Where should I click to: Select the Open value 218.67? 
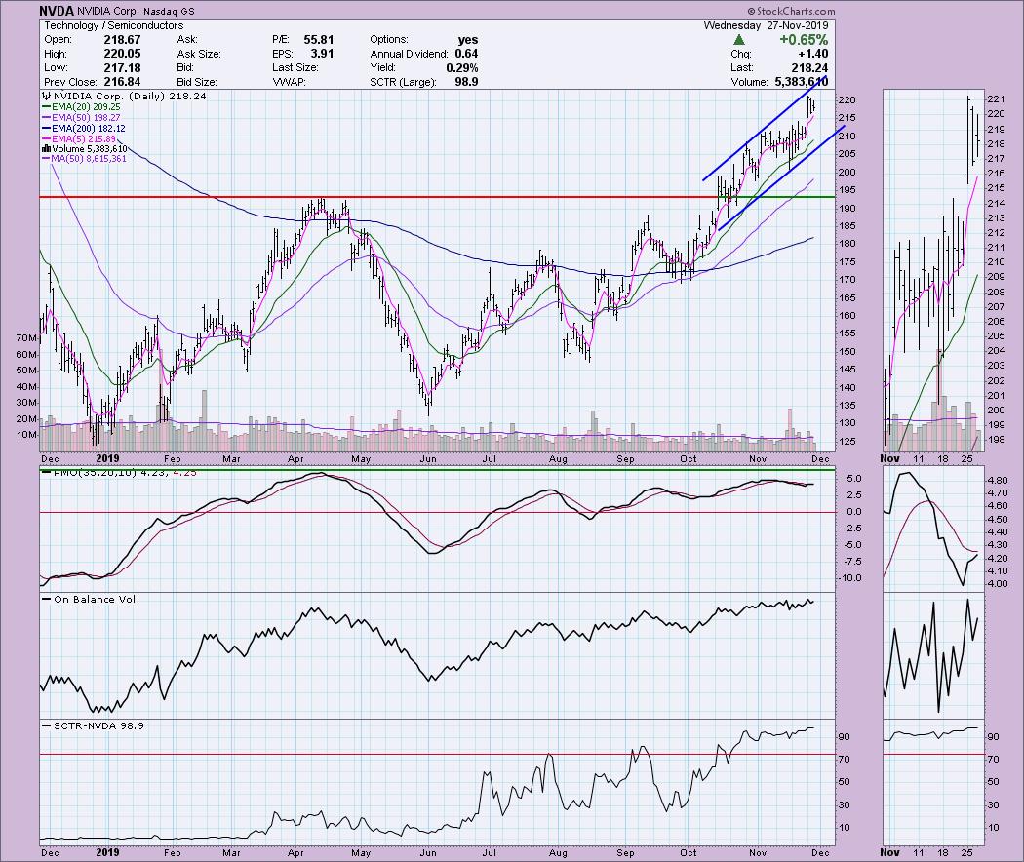pos(122,40)
